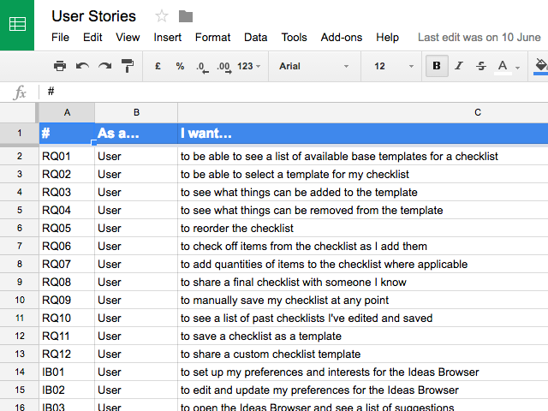Click the select-all corner box
Image resolution: width=548 pixels, height=411 pixels.
tap(18, 112)
